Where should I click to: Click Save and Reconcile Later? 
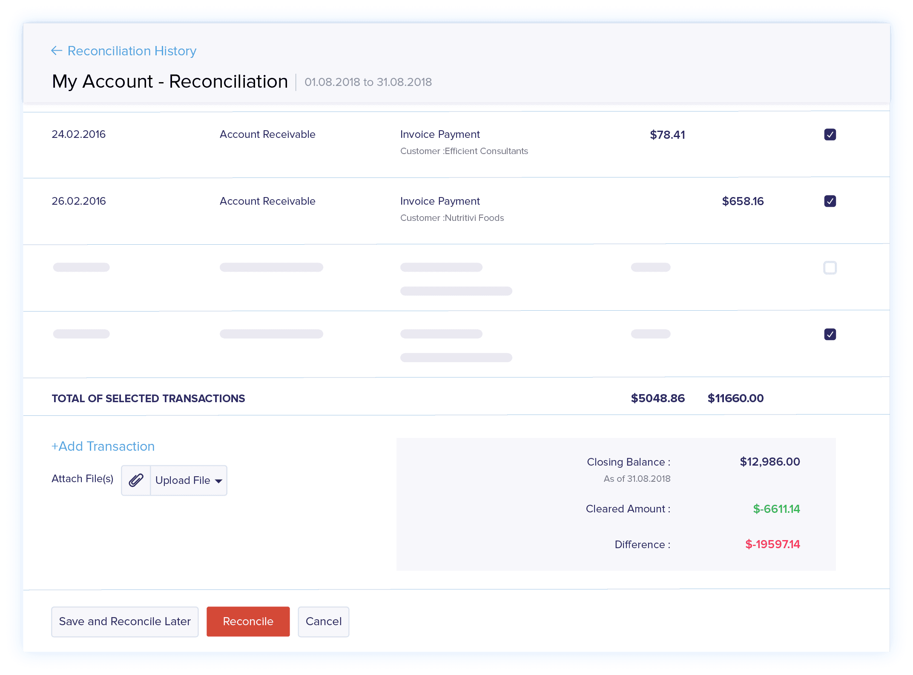coord(124,621)
